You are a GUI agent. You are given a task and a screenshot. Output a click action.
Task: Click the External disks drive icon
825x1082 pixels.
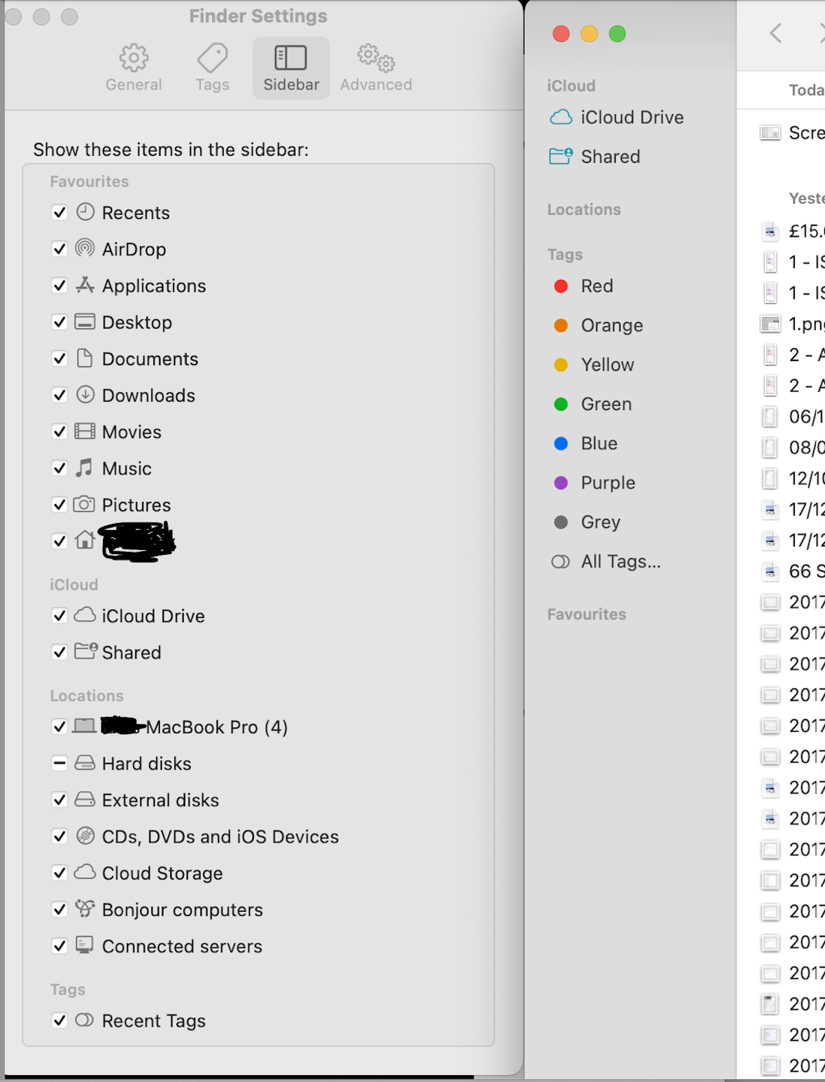[x=85, y=799]
